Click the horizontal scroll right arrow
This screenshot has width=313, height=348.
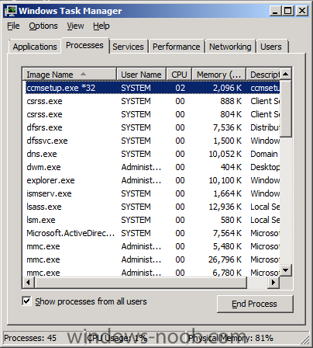[x=273, y=282]
